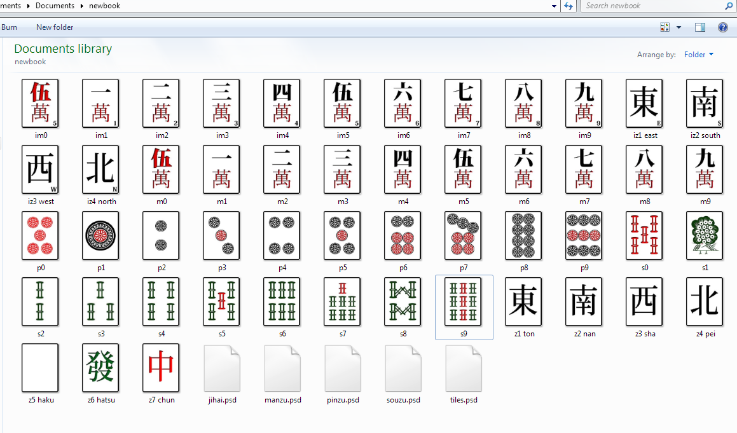Select the s2 two-bamboo tile thumbnail
This screenshot has width=737, height=433.
[x=41, y=302]
